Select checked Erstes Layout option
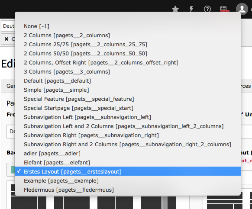This screenshot has width=252, height=209. [x=128, y=171]
